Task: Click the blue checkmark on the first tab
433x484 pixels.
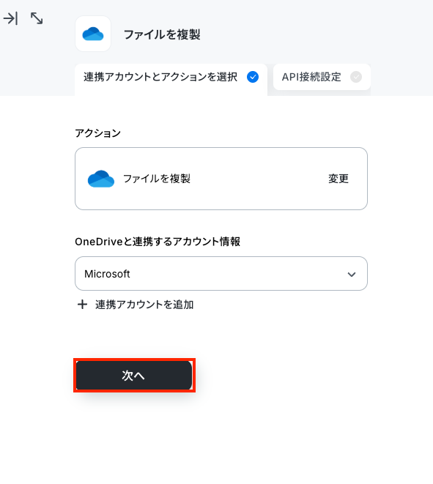Action: pyautogui.click(x=253, y=77)
